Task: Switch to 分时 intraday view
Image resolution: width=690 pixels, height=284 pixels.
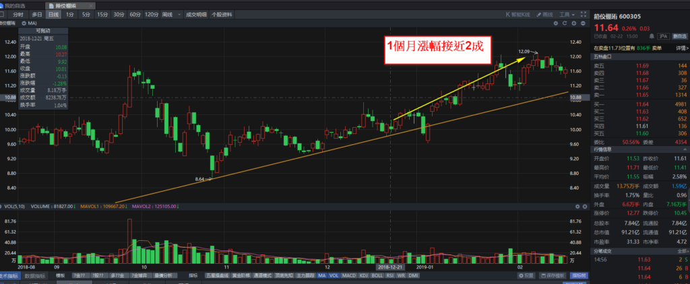Action: [18, 15]
